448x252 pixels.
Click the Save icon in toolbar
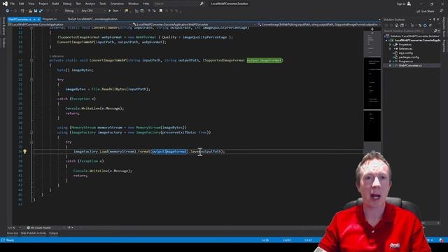tap(36, 11)
